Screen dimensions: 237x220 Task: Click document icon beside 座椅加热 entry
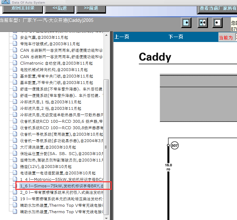(x=15, y=160)
